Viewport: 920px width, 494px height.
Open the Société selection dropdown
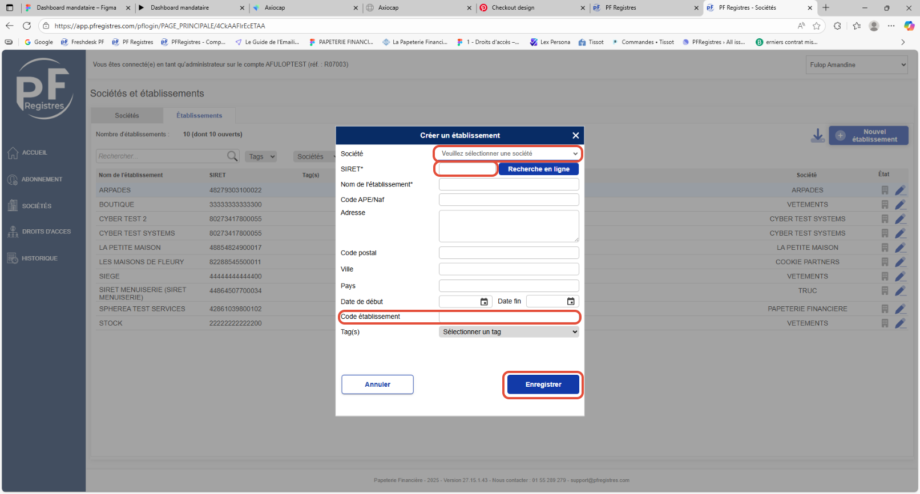tap(509, 153)
